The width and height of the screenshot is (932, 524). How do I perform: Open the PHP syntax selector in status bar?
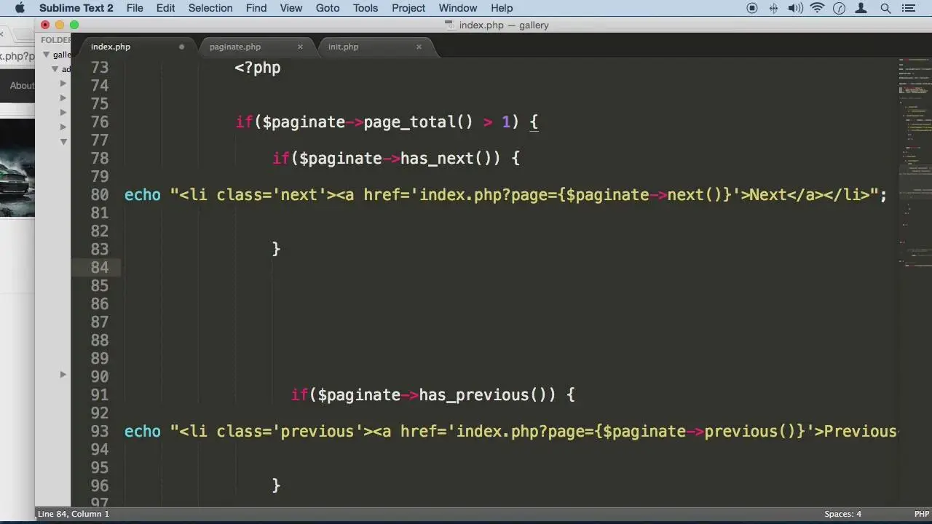[921, 514]
